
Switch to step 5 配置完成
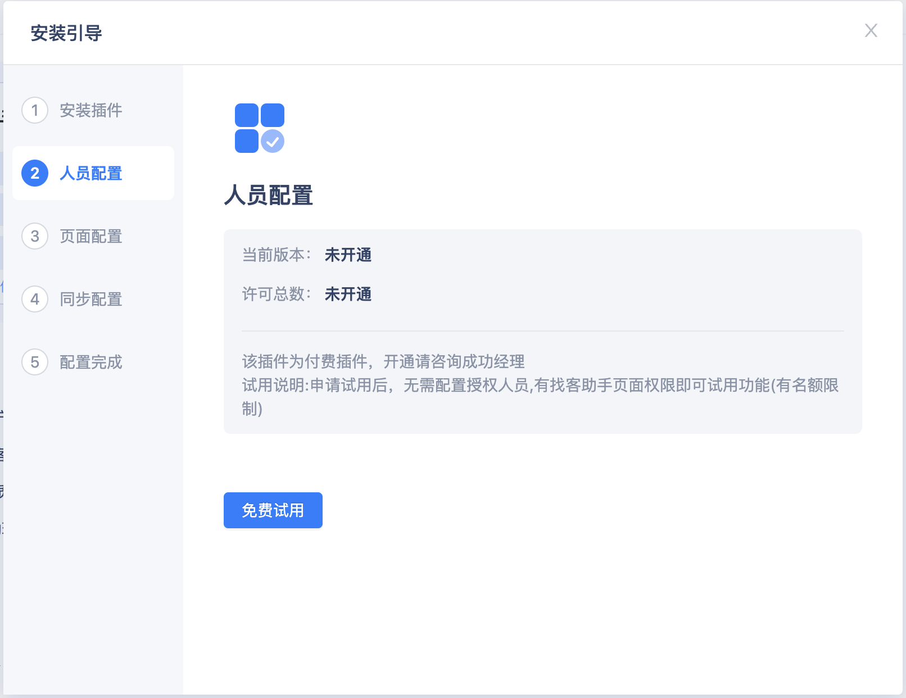tap(93, 362)
